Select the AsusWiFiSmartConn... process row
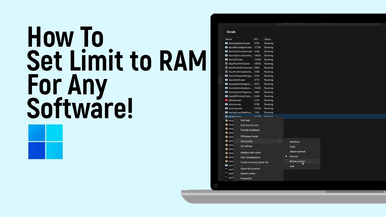The image size is (386, 217). 305,96
